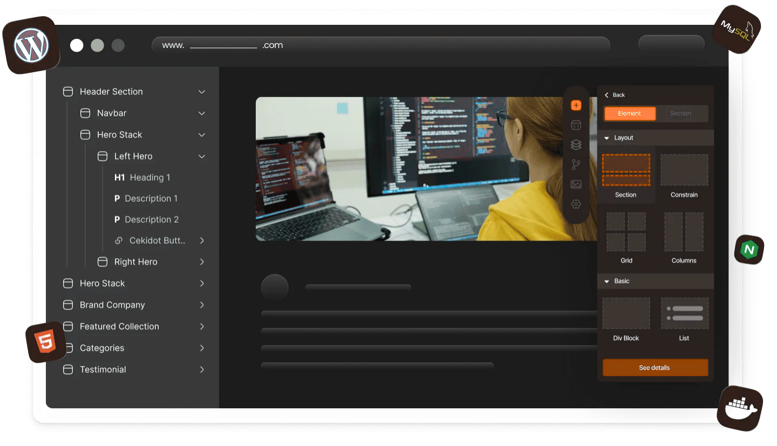This screenshot has width=777, height=446.
Task: Click the browser URL address bar
Action: [x=380, y=45]
